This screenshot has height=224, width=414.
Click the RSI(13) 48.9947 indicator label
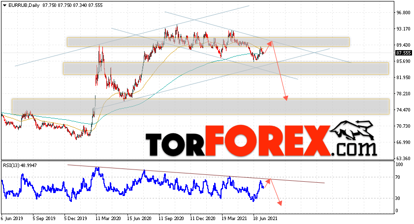[x=20, y=166]
